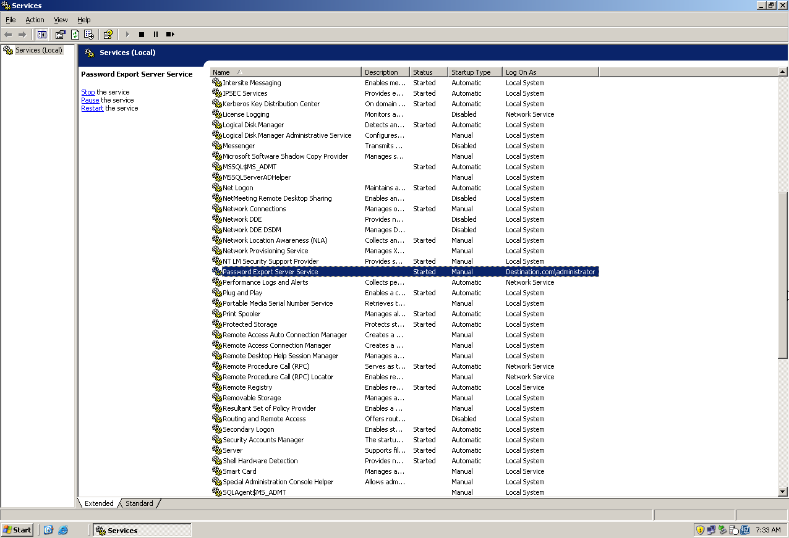Open the Windows Start menu
Image resolution: width=789 pixels, height=538 pixels.
[17, 530]
